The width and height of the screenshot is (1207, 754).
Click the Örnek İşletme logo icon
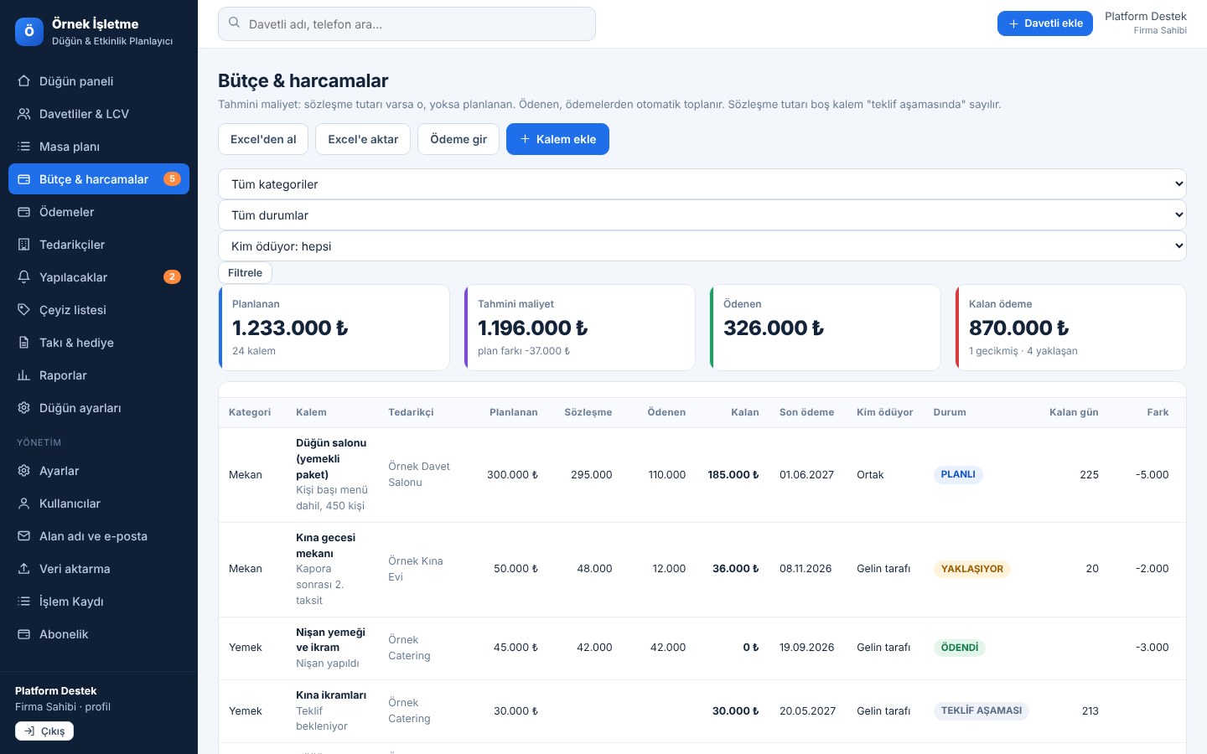point(29,32)
